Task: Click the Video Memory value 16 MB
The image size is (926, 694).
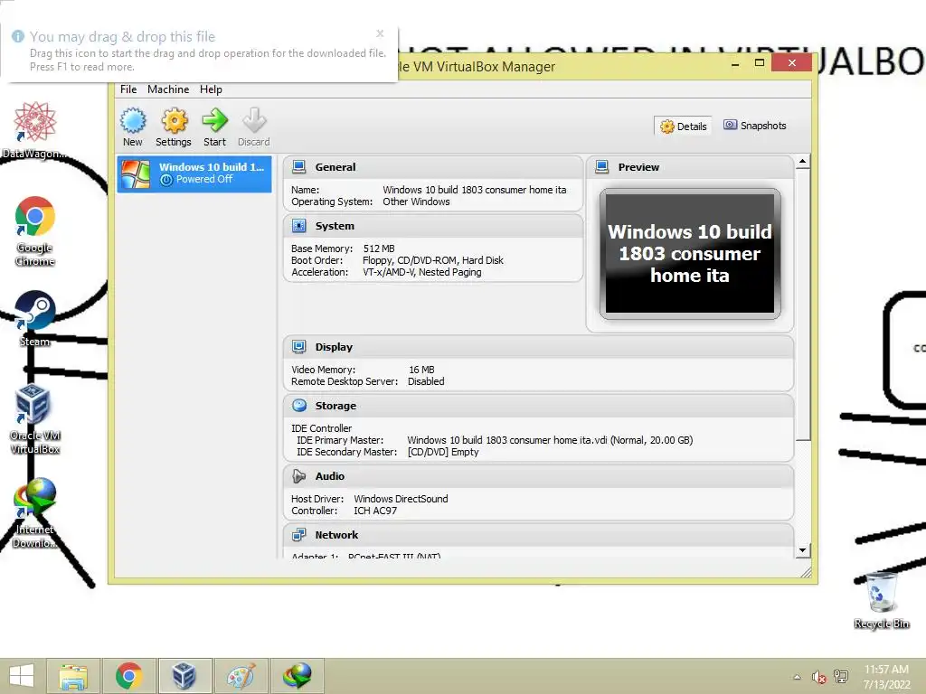Action: coord(421,370)
